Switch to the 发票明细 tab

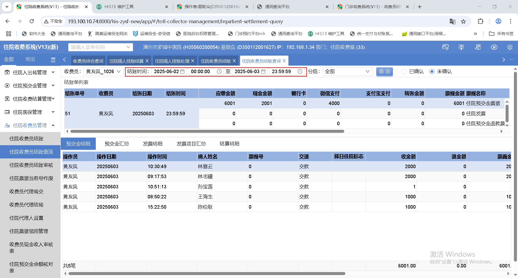click(153, 144)
